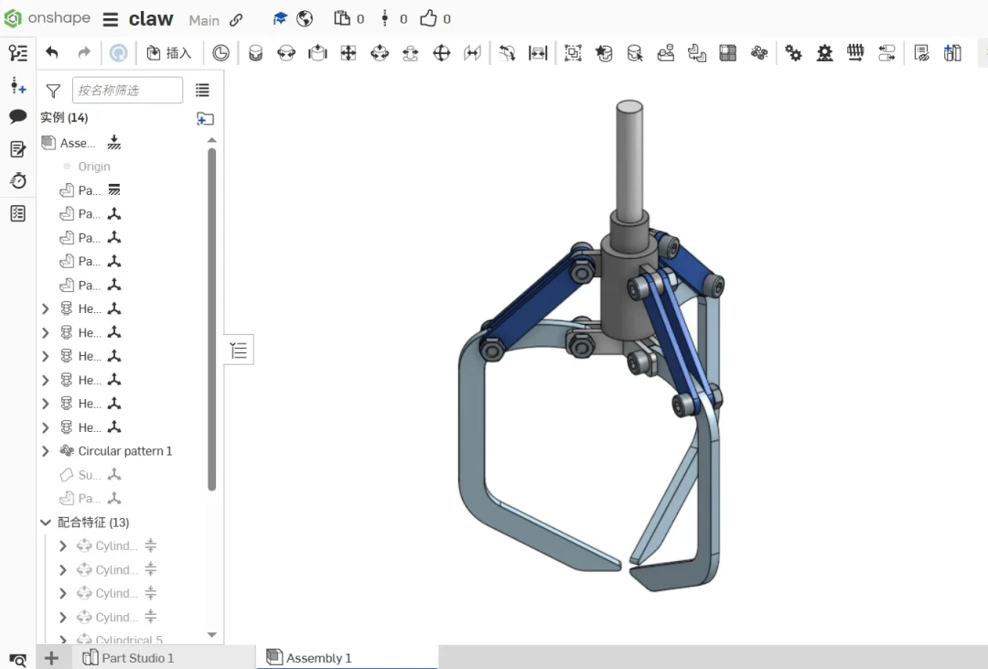Select the Cylindrical mate tool
988x669 pixels.
pyautogui.click(x=380, y=53)
